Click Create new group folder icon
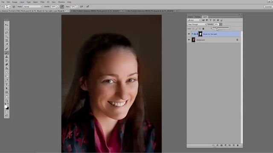The width and height of the screenshot is (273, 153). tap(229, 145)
